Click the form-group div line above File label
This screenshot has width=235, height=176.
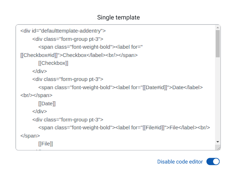(x=68, y=120)
